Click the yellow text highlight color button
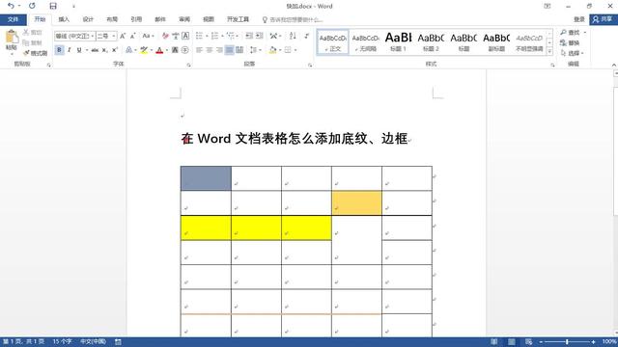Screen dimensions: 618x347 point(144,50)
